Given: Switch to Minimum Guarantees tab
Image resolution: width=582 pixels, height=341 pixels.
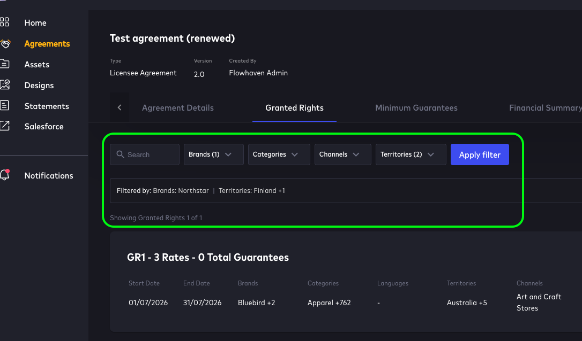Looking at the screenshot, I should 416,108.
